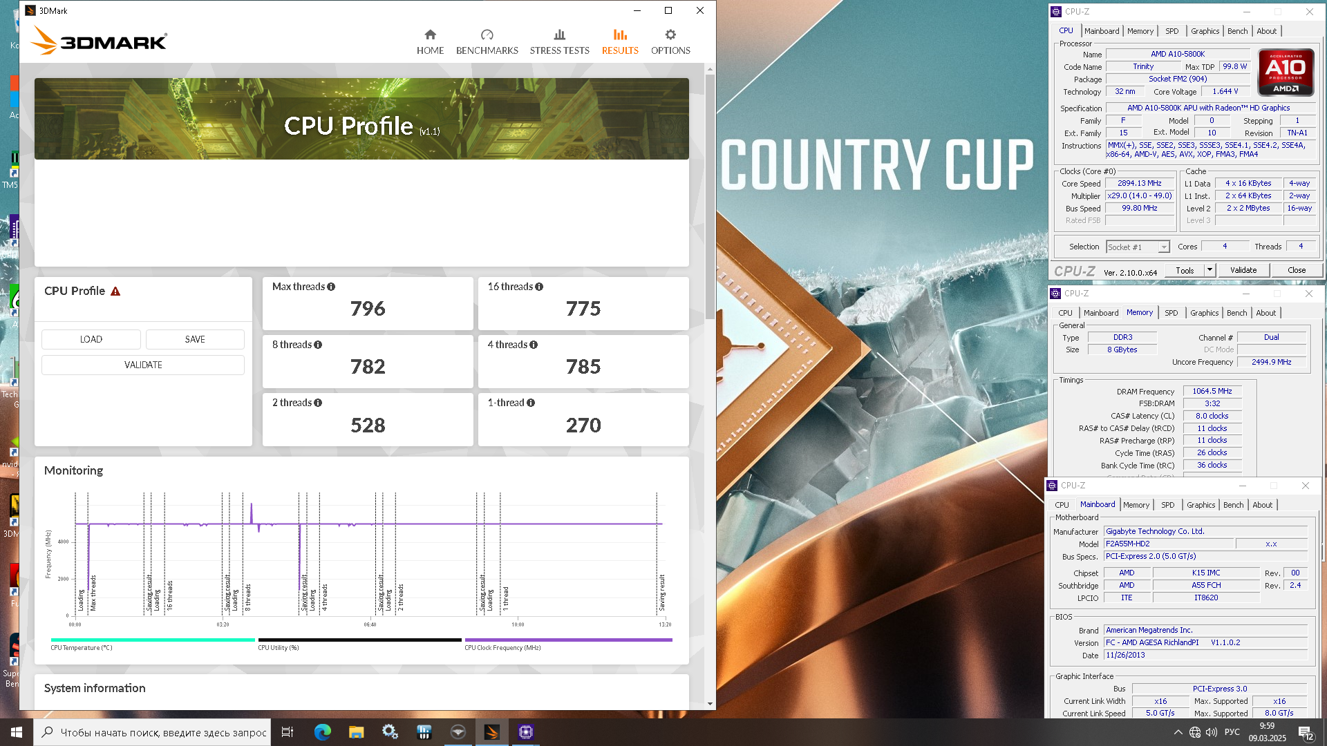Show hidden tray icons
The image size is (1327, 746).
1178,732
